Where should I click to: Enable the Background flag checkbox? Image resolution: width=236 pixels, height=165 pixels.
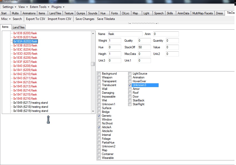99,74
